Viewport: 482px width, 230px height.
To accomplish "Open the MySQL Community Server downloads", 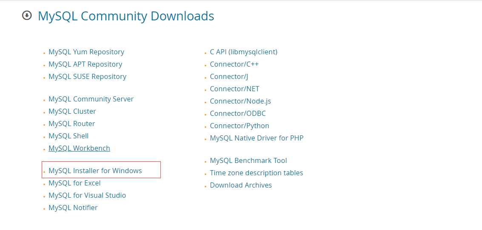I will 91,99.
